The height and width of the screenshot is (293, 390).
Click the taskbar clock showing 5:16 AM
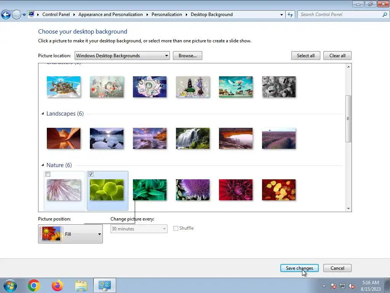coord(371,286)
